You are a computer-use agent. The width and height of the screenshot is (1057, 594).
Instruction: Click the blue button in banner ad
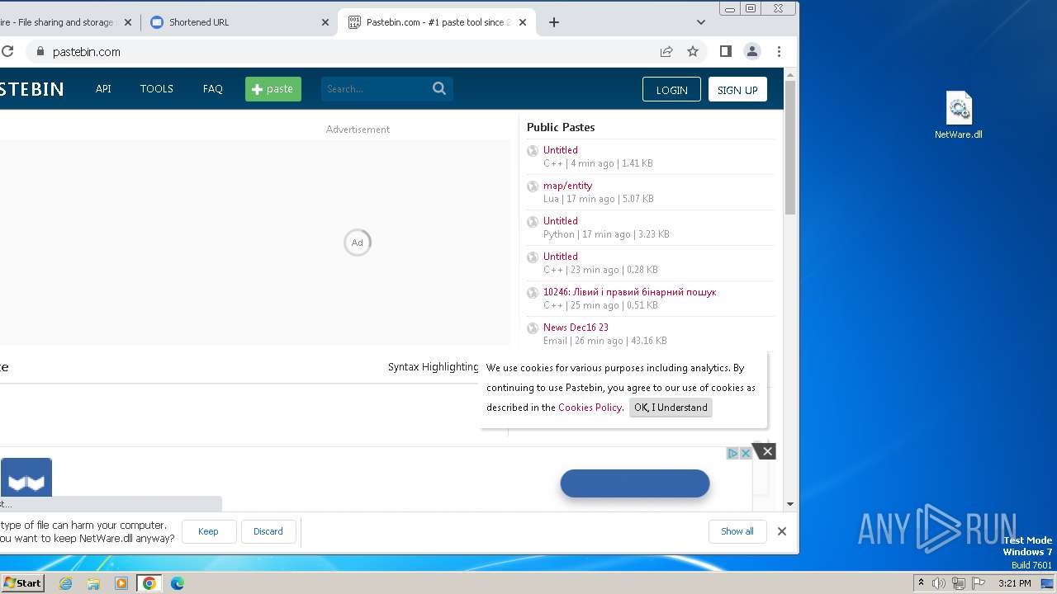point(635,483)
